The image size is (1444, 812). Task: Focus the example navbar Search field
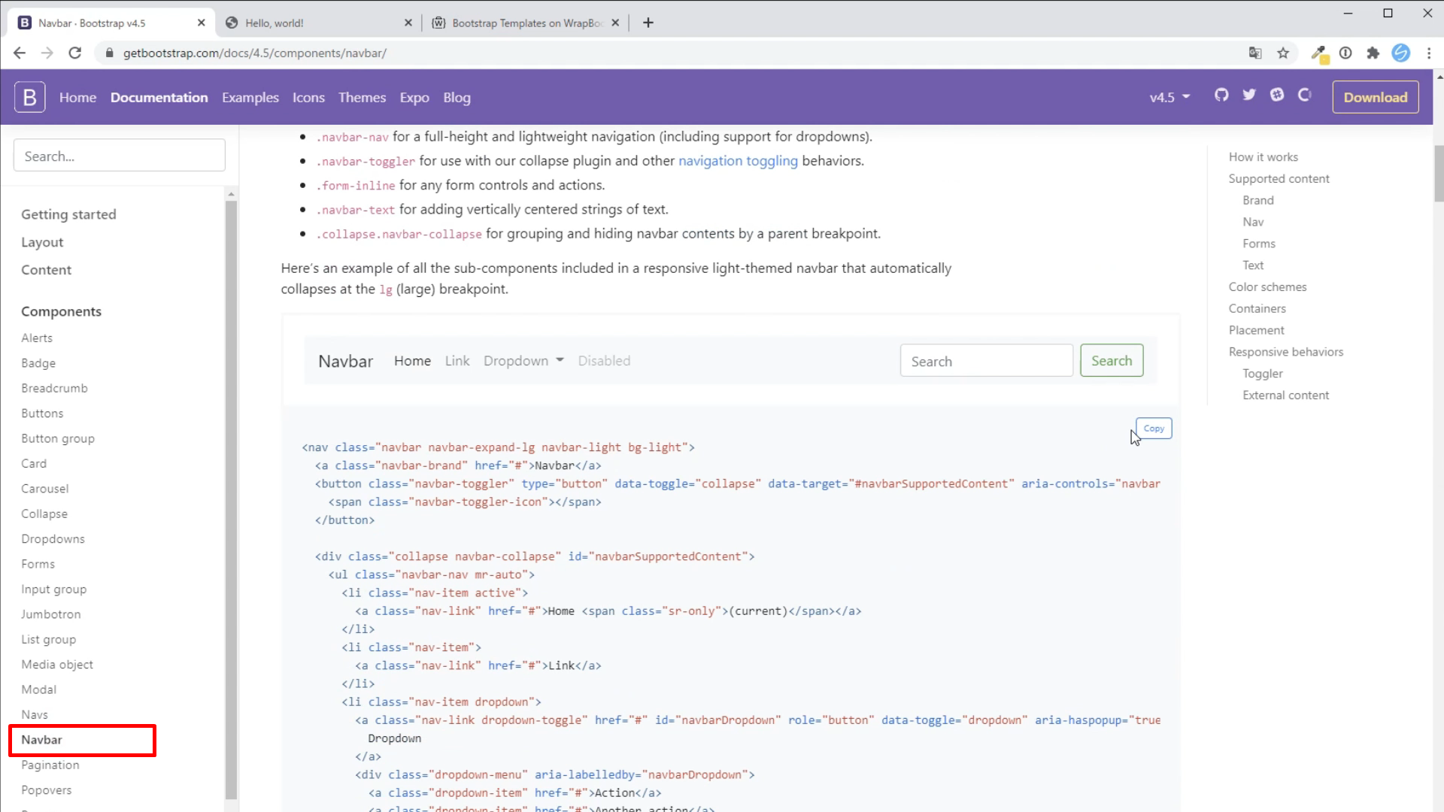pos(986,361)
